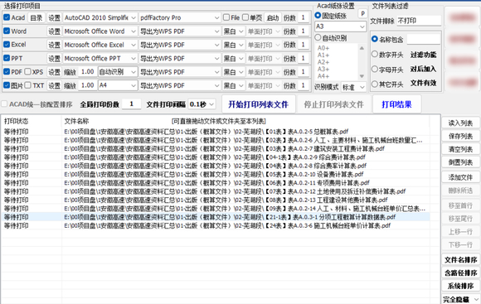481x304 pixels.
Task: Open the 完全隐藏 dropdown
Action: pos(461,299)
